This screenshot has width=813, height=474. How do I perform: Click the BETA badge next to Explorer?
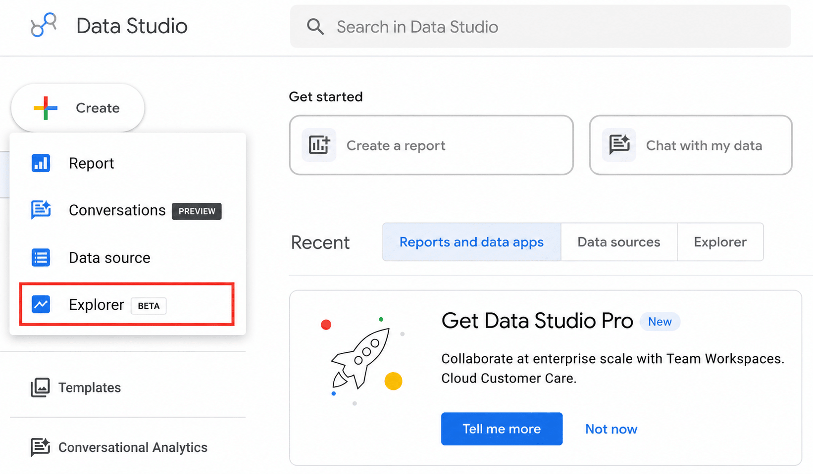(x=149, y=306)
